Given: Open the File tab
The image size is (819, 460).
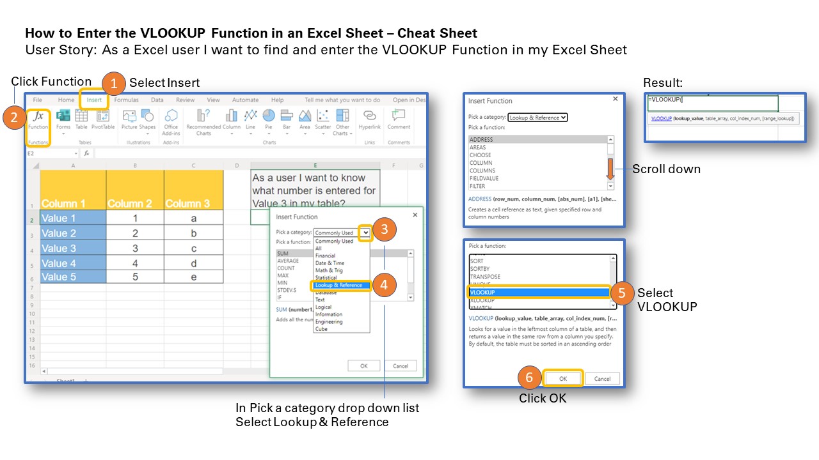Looking at the screenshot, I should 38,100.
